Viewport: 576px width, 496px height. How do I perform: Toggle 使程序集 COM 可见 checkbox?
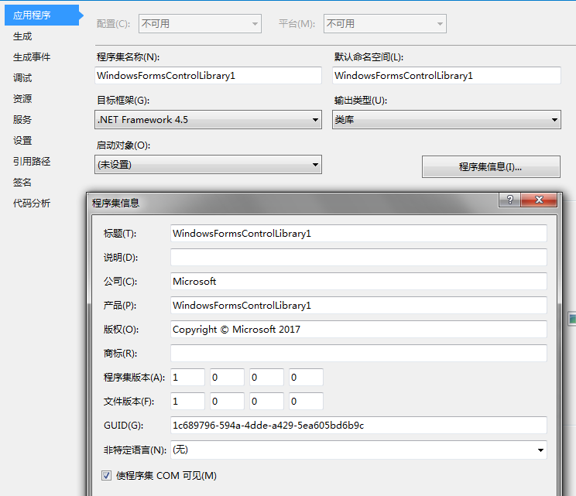coord(107,476)
